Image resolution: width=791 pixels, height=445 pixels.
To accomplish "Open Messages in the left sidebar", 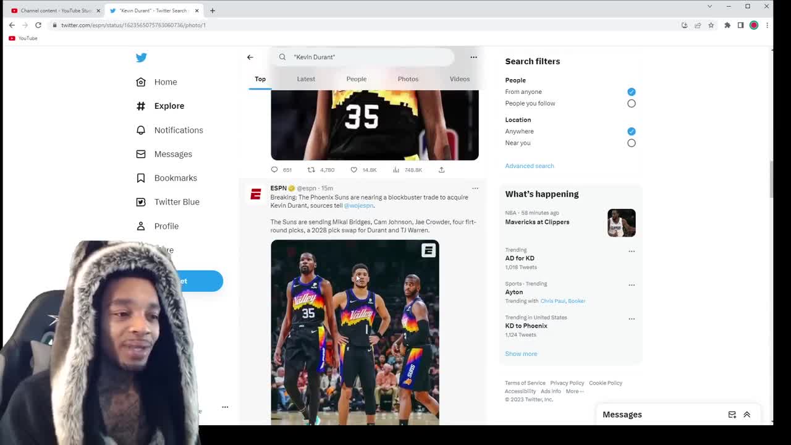I will [164, 154].
